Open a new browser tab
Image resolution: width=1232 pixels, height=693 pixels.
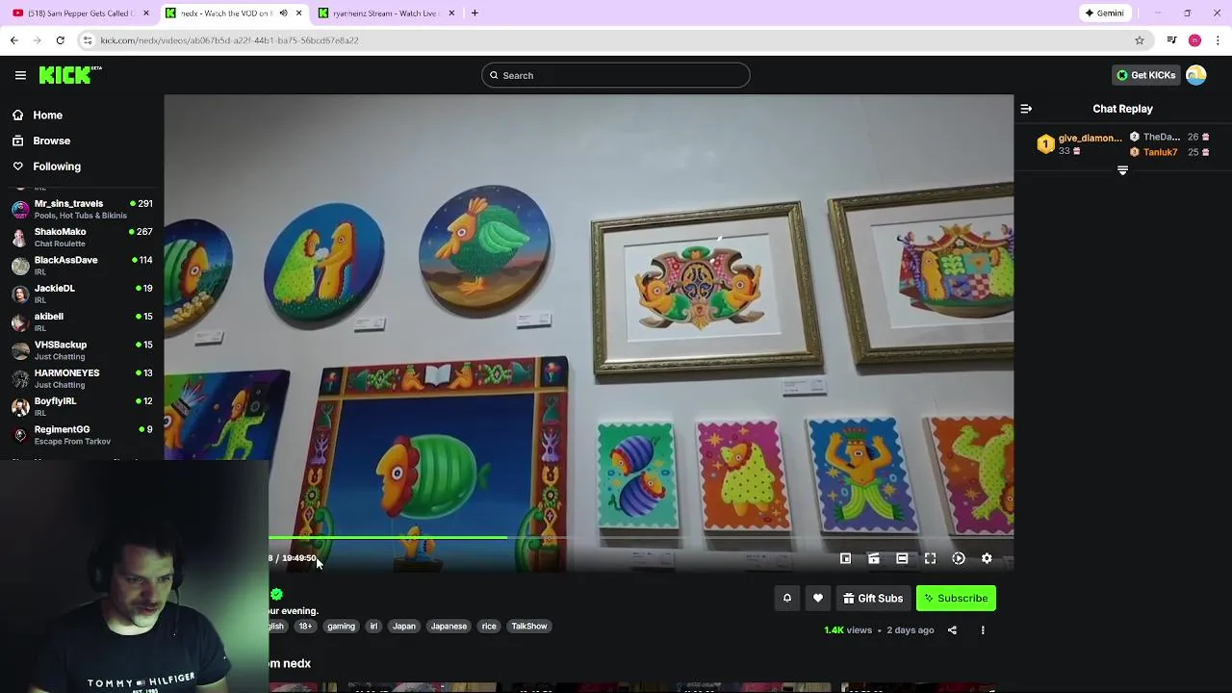point(475,13)
